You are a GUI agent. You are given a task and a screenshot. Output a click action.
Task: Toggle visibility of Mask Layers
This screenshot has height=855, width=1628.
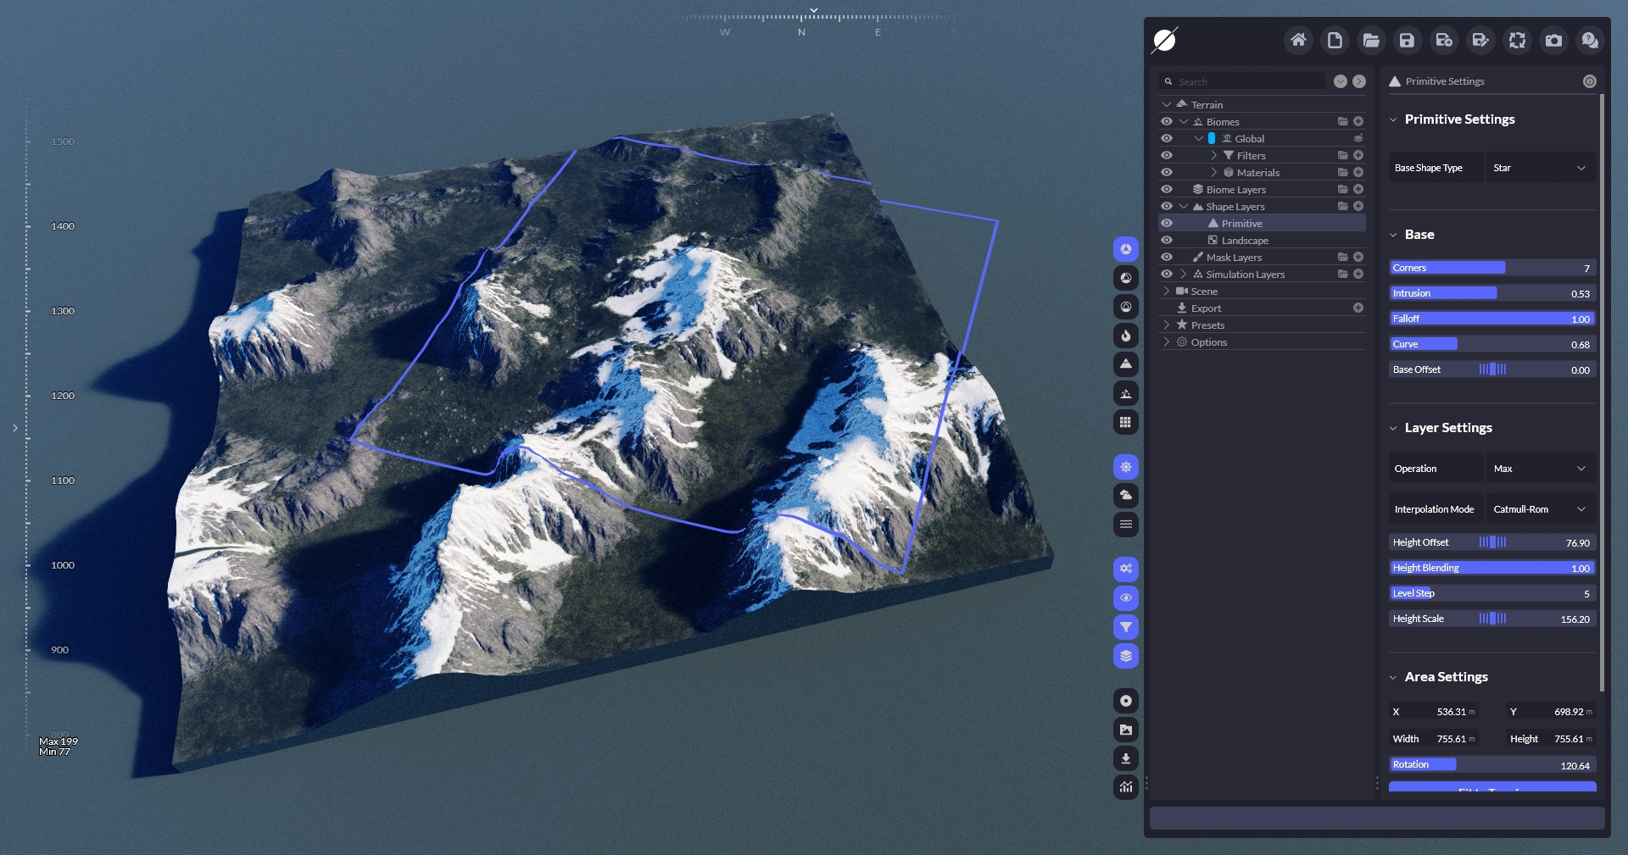(1167, 258)
